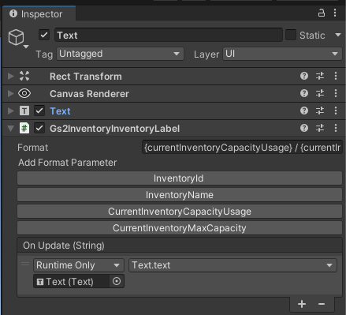Open Rect Transform more options menu
The height and width of the screenshot is (315, 346).
(x=336, y=76)
